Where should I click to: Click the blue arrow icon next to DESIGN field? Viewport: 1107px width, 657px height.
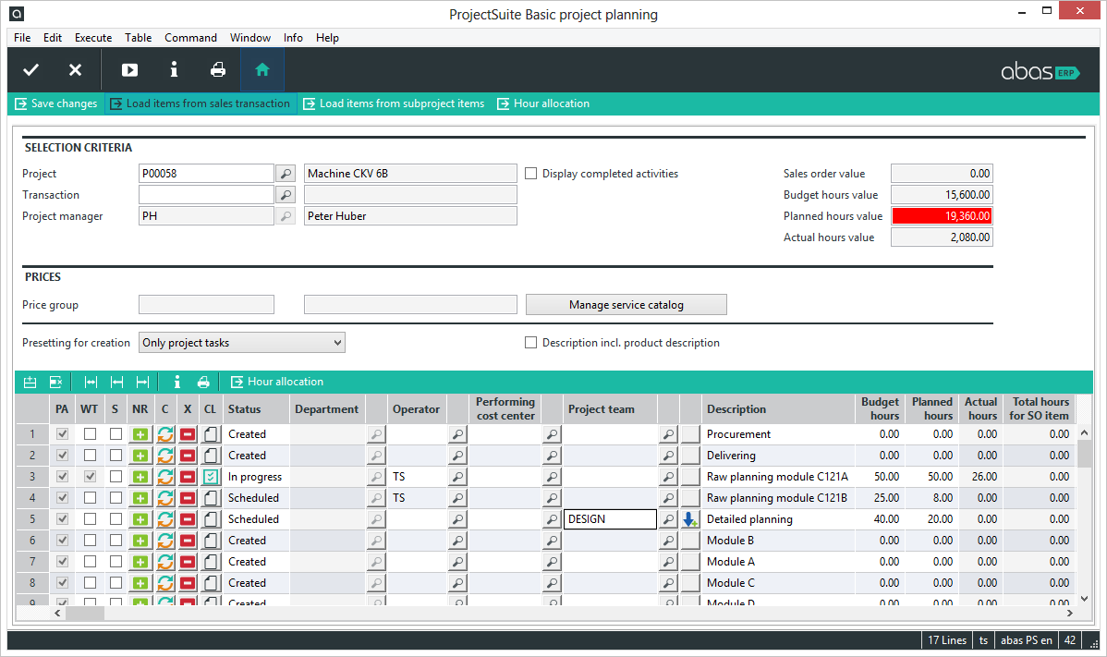point(689,518)
